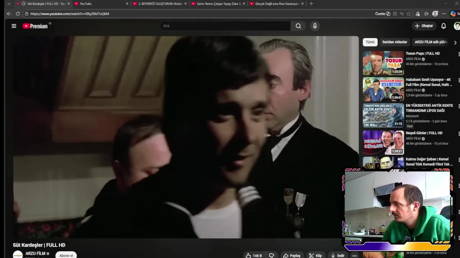Click the Paylaş share button

coord(291,255)
